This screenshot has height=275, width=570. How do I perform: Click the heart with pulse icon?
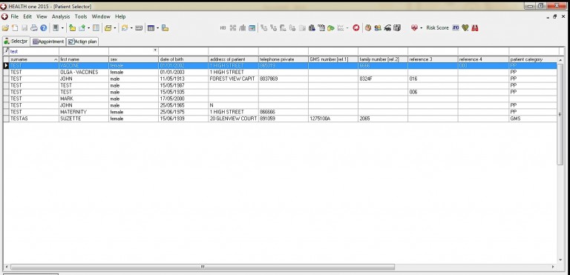tap(414, 28)
